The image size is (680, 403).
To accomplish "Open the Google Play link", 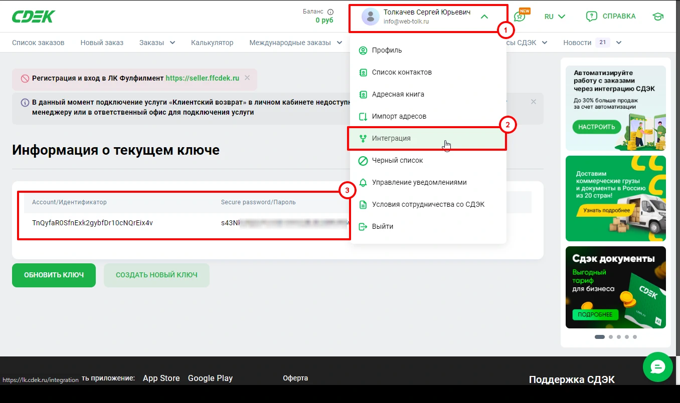I will pos(210,378).
